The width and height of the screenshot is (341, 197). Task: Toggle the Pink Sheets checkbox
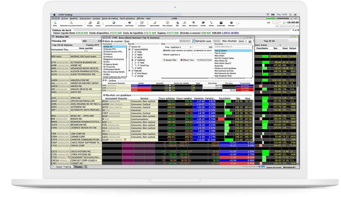(x=135, y=73)
